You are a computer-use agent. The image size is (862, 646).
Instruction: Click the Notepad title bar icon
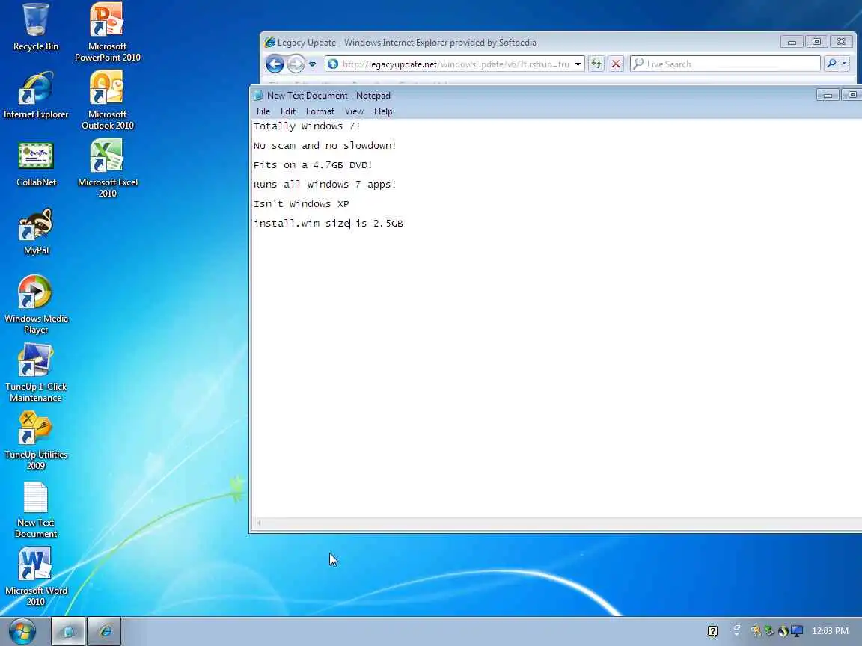click(258, 96)
